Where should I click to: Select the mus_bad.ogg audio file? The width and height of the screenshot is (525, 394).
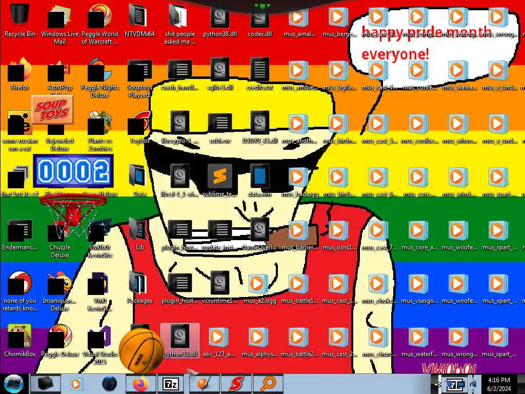pos(299,180)
